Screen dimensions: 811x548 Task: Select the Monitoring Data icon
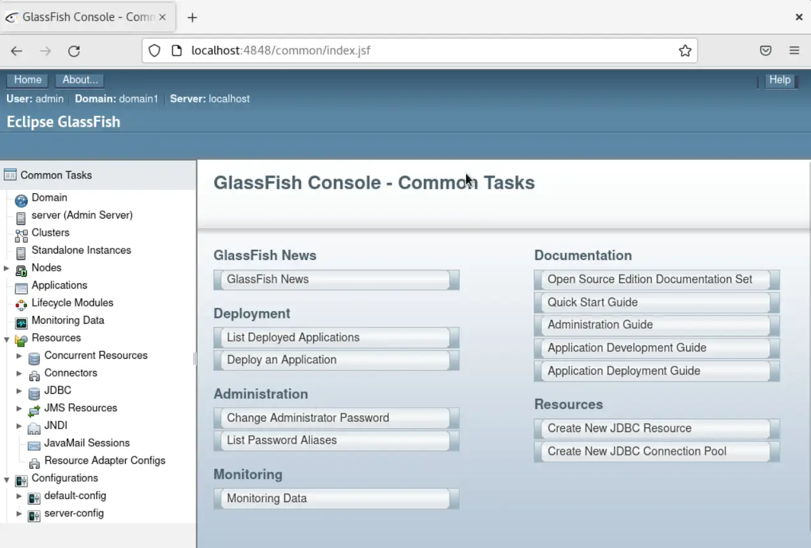21,321
